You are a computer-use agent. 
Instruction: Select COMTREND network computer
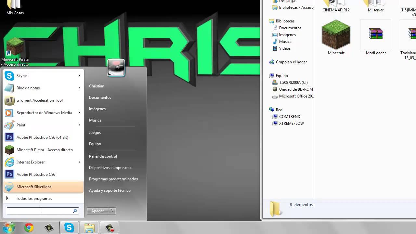(290, 117)
